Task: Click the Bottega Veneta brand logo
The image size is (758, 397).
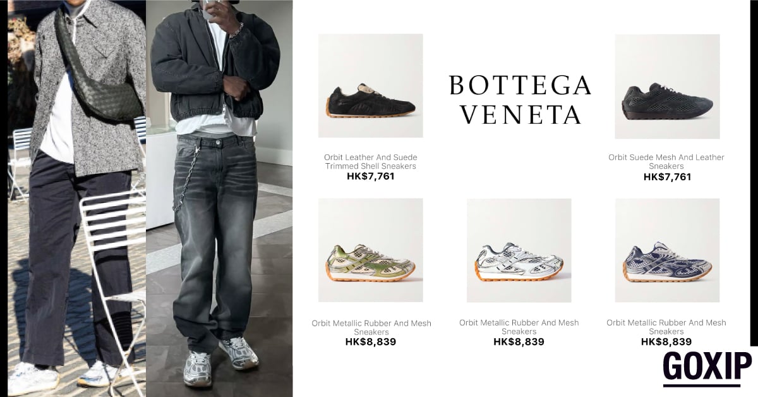Action: tap(519, 99)
